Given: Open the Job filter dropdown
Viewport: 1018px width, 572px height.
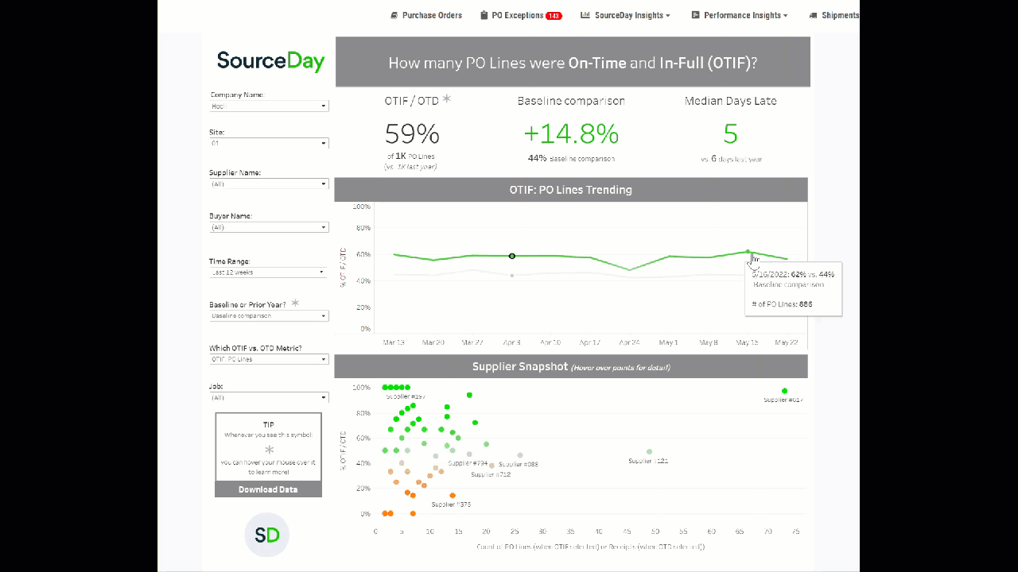Looking at the screenshot, I should point(269,397).
